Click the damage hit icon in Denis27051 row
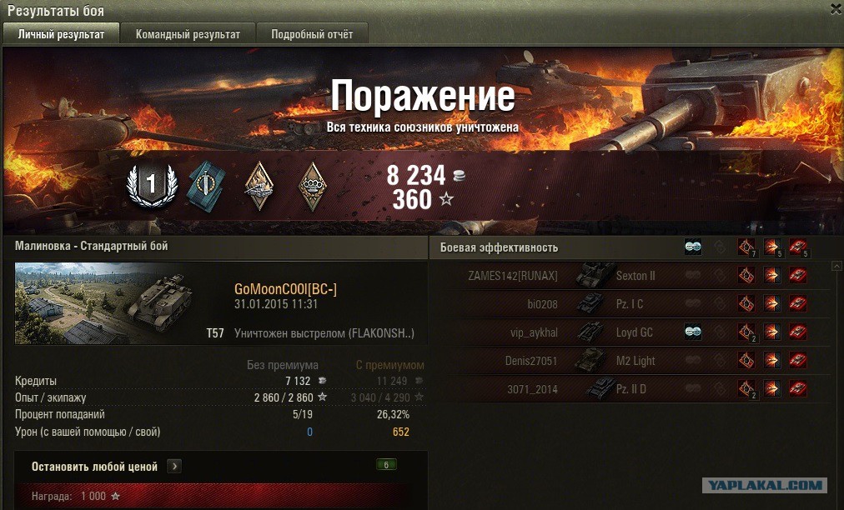 tap(771, 360)
